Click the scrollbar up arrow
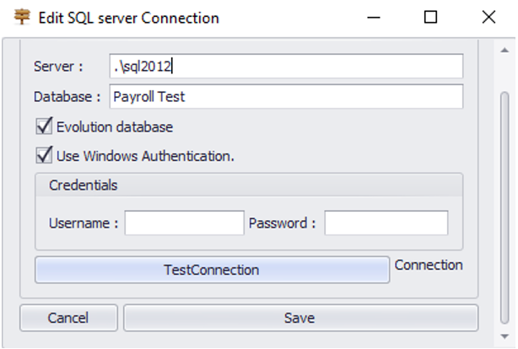Viewport: 518px width, 349px height. [x=505, y=48]
